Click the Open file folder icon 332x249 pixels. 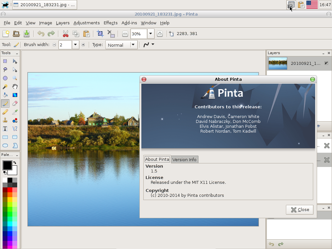coord(16,34)
